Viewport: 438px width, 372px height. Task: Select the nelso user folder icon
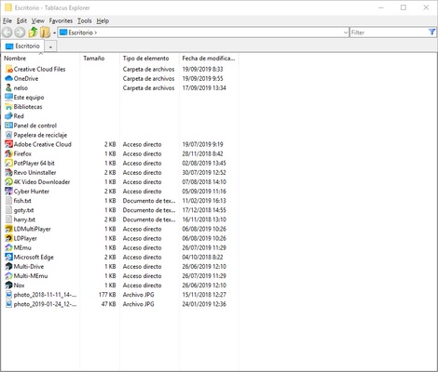(9, 87)
